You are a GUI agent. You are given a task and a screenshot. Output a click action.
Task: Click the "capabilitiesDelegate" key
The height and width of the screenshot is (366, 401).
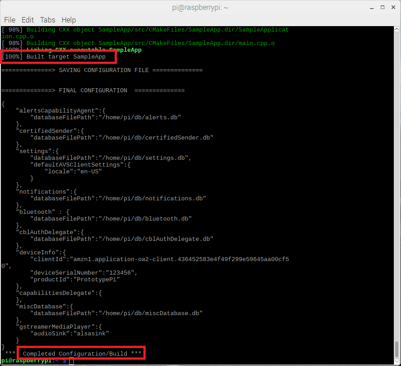(x=57, y=293)
